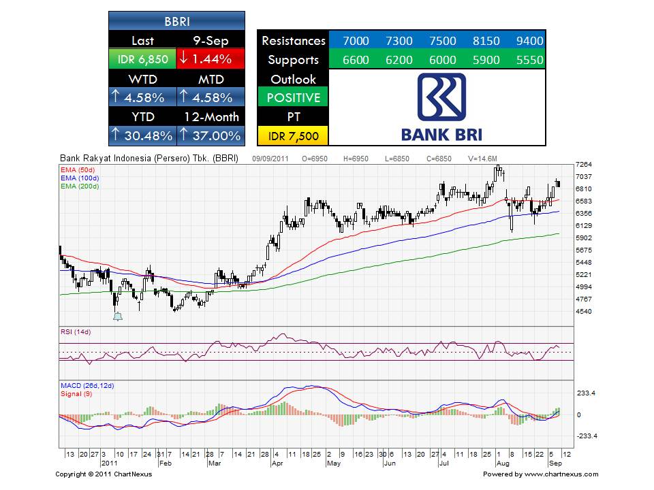Click the Sep month label on time axis
654x490 pixels.
point(556,463)
